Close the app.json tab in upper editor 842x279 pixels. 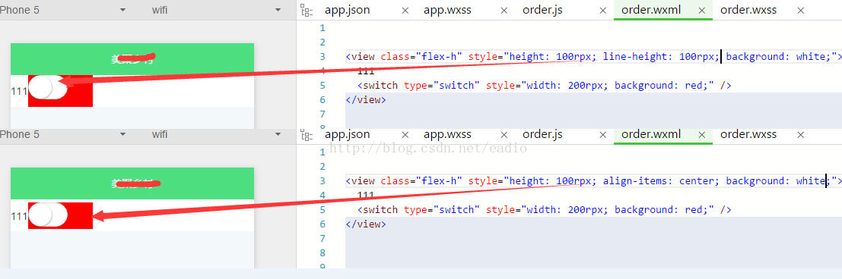pyautogui.click(x=405, y=10)
